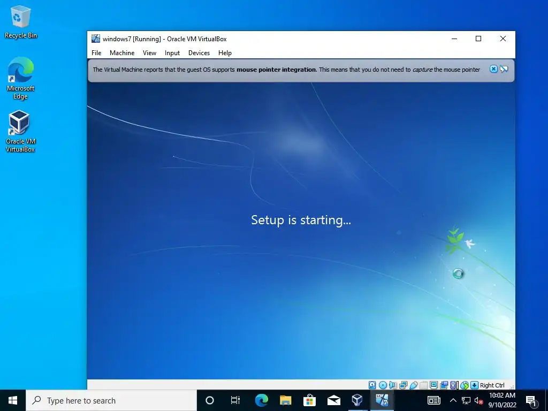Open the Windows Start menu
The width and height of the screenshot is (548, 411).
[13, 400]
